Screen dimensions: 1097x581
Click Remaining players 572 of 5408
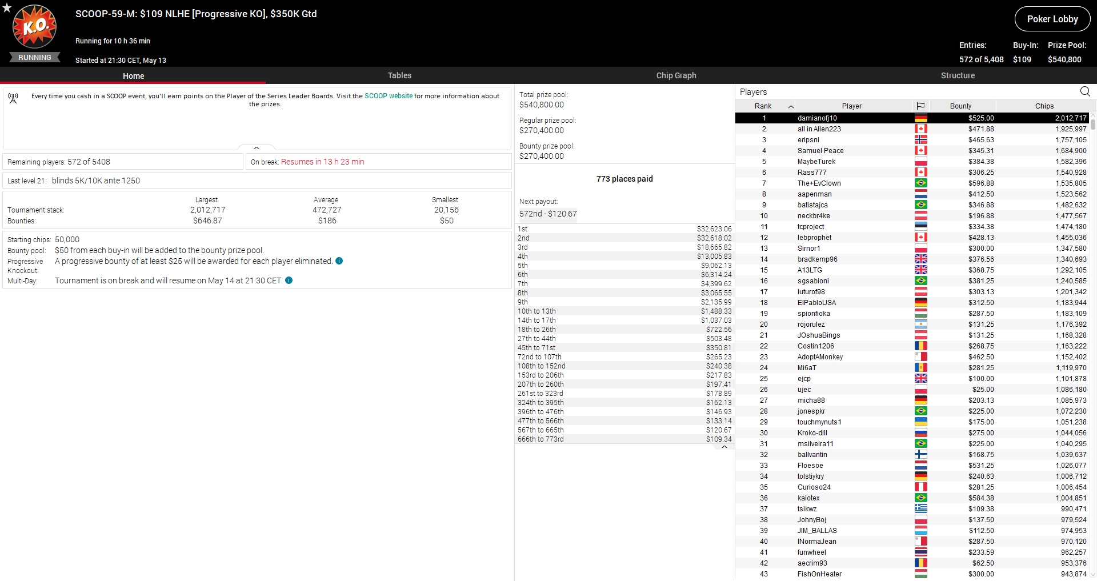(x=59, y=162)
